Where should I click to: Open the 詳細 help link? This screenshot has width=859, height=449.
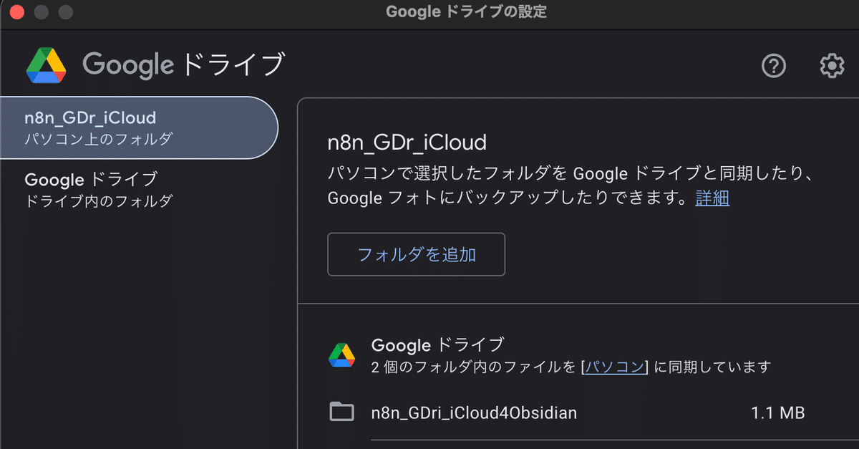click(712, 198)
